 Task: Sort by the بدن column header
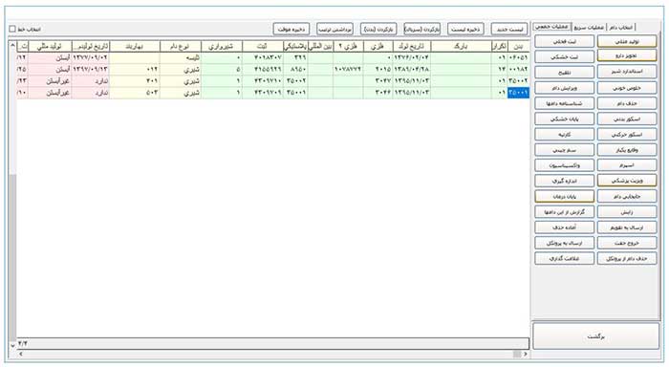518,46
